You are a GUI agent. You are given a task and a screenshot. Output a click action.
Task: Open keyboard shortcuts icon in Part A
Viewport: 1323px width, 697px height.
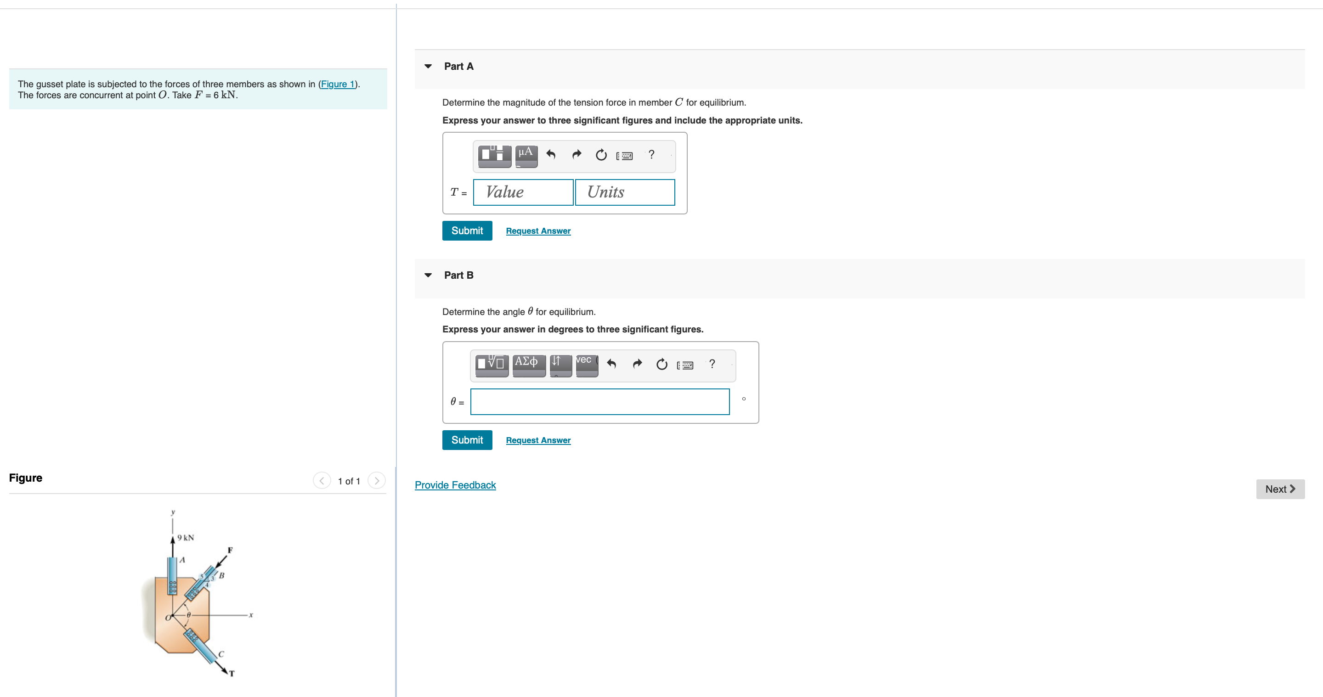tap(625, 156)
